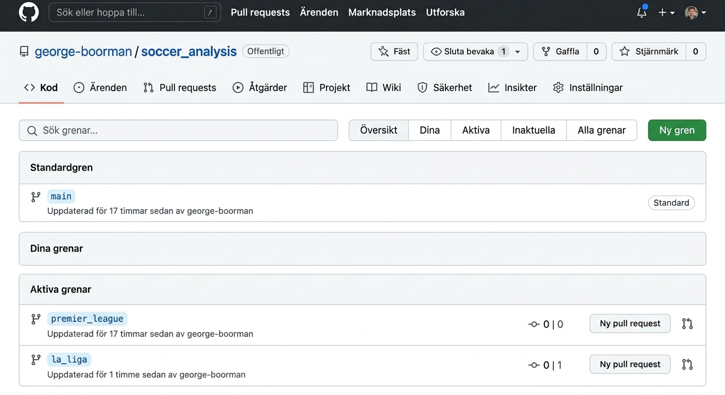Screen dimensions: 725x395
Task: Open the star count
Action: 696,51
